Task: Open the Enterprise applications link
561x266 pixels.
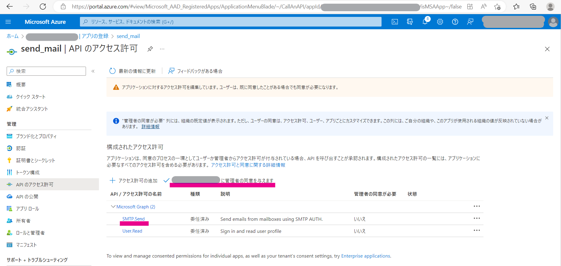Action: coord(366,256)
